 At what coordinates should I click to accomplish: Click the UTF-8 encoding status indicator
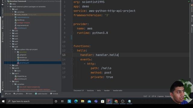[153, 96]
